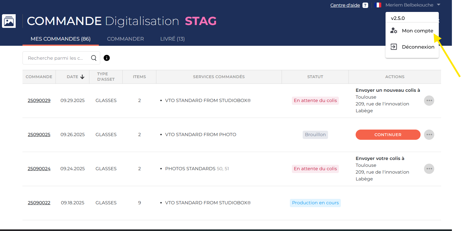Open the Centre d'aide link
This screenshot has height=231, width=461.
coord(345,5)
